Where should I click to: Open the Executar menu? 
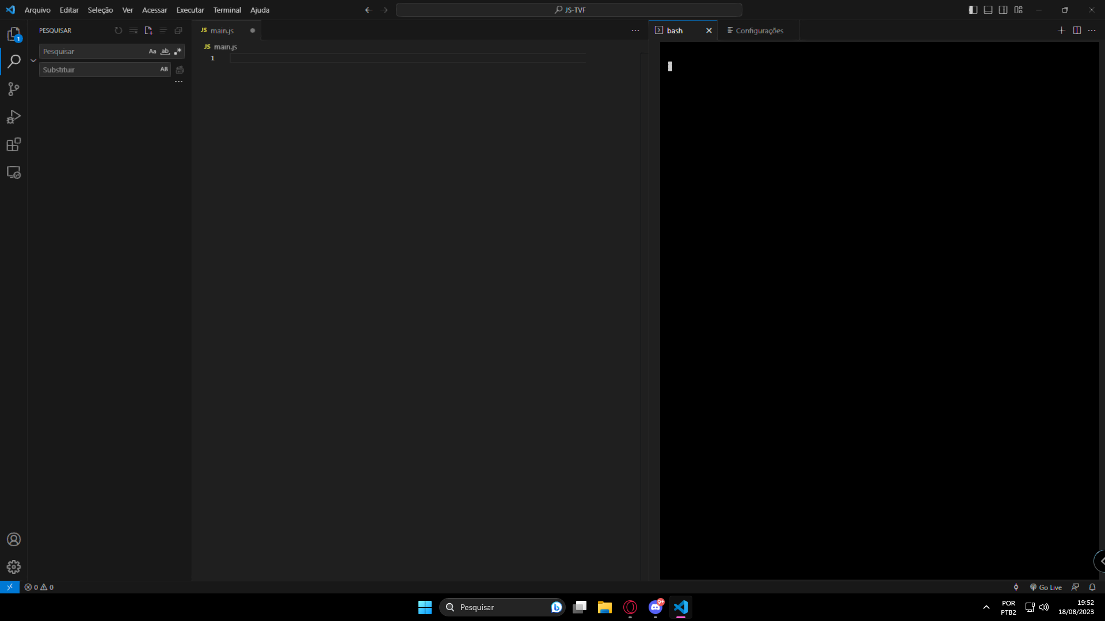(190, 10)
